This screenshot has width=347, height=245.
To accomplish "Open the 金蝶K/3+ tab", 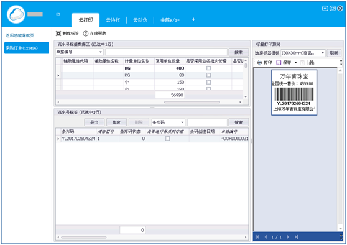I will pyautogui.click(x=170, y=20).
